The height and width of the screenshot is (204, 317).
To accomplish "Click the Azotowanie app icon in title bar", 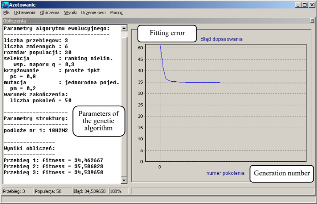I will (x=5, y=5).
